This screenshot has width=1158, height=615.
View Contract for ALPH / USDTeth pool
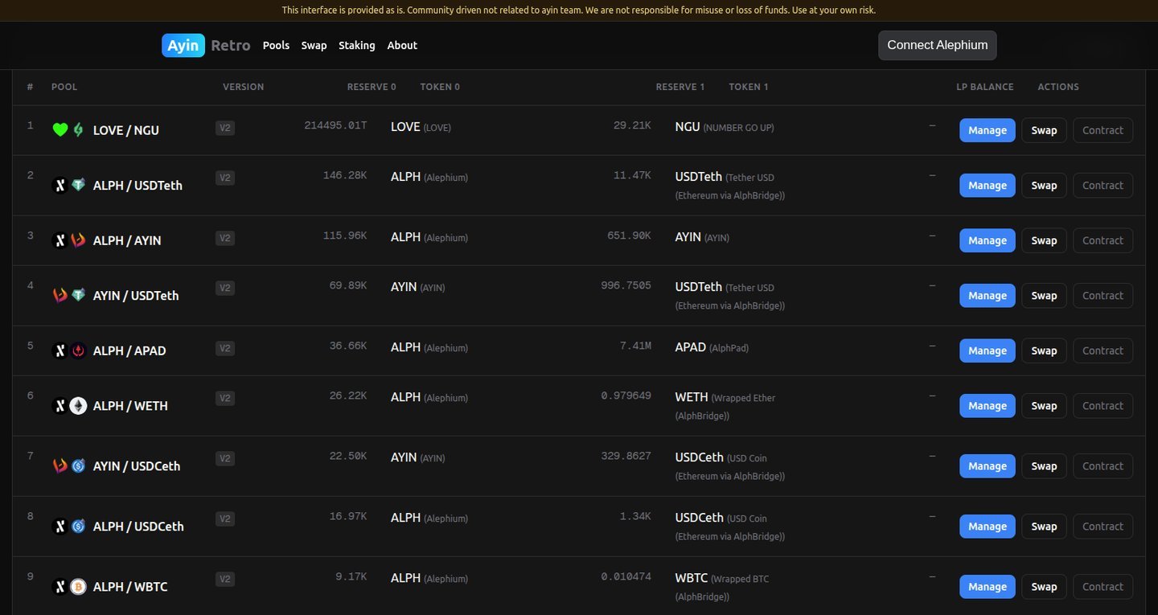click(1103, 185)
